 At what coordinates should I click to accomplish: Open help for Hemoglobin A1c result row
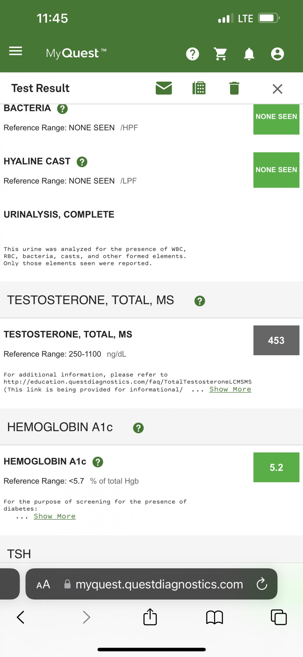(x=98, y=462)
